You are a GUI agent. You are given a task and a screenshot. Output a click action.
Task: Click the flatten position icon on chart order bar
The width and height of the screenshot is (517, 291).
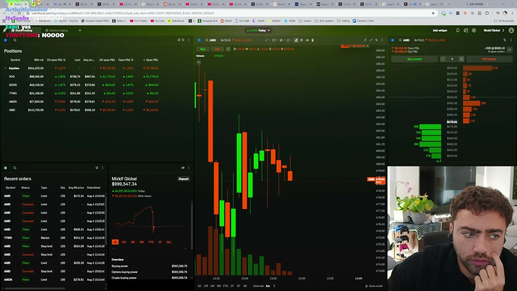click(x=228, y=49)
